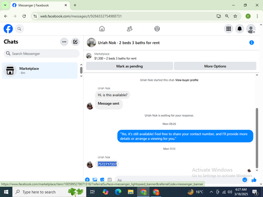Open the Marketplace listing thumbnail
263x197 pixels.
coord(89,56)
